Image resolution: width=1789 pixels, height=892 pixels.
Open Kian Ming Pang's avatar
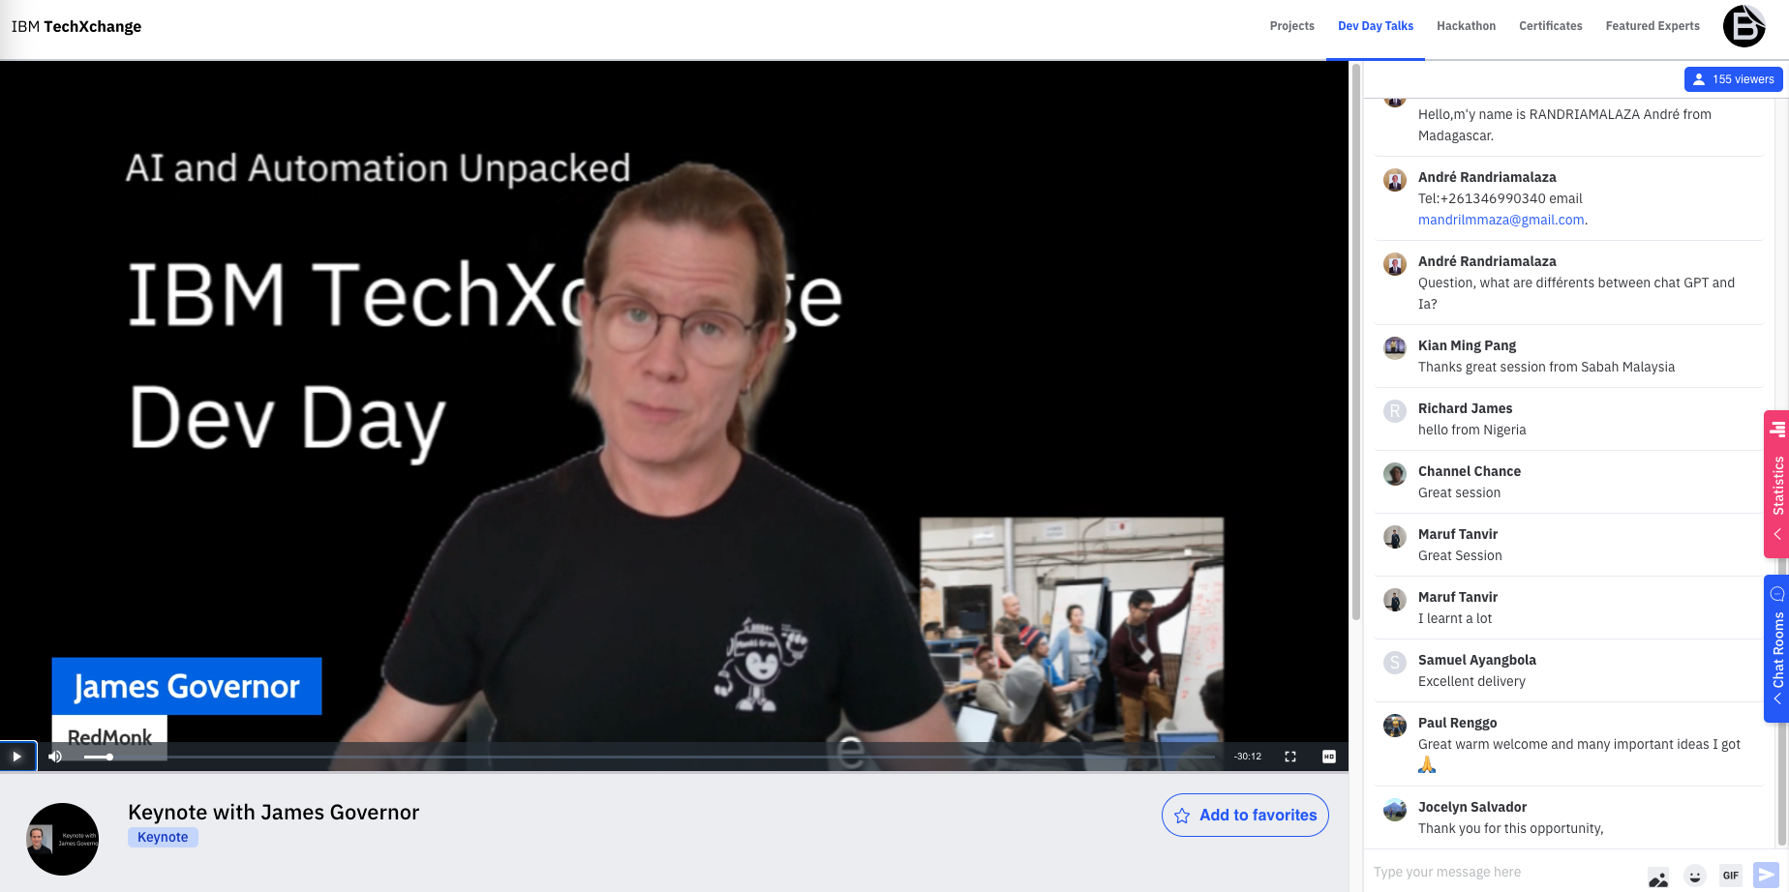click(x=1395, y=347)
